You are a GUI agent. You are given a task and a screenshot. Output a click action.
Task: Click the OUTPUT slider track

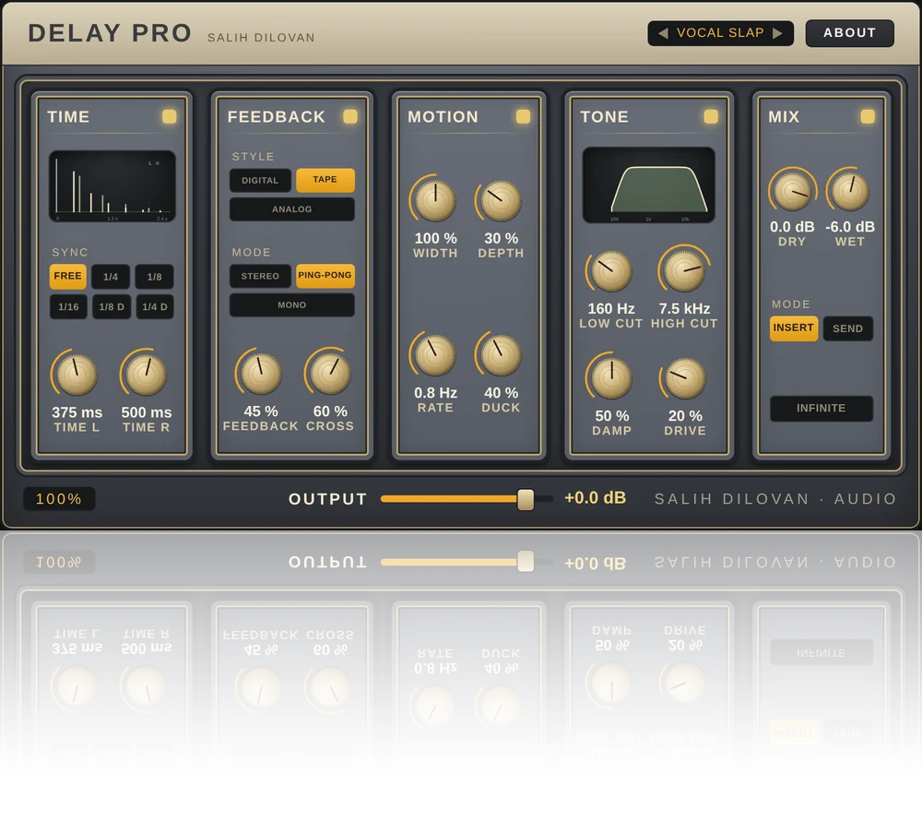tap(467, 499)
